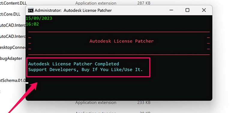
Task: Select the DesktopConnector file entry
Action: pos(13,47)
